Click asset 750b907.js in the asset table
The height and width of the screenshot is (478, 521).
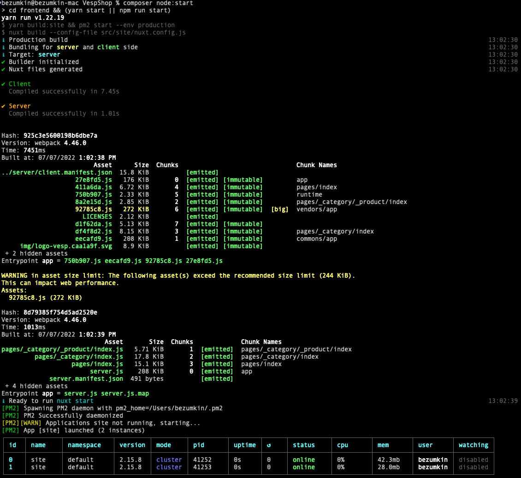click(x=94, y=194)
